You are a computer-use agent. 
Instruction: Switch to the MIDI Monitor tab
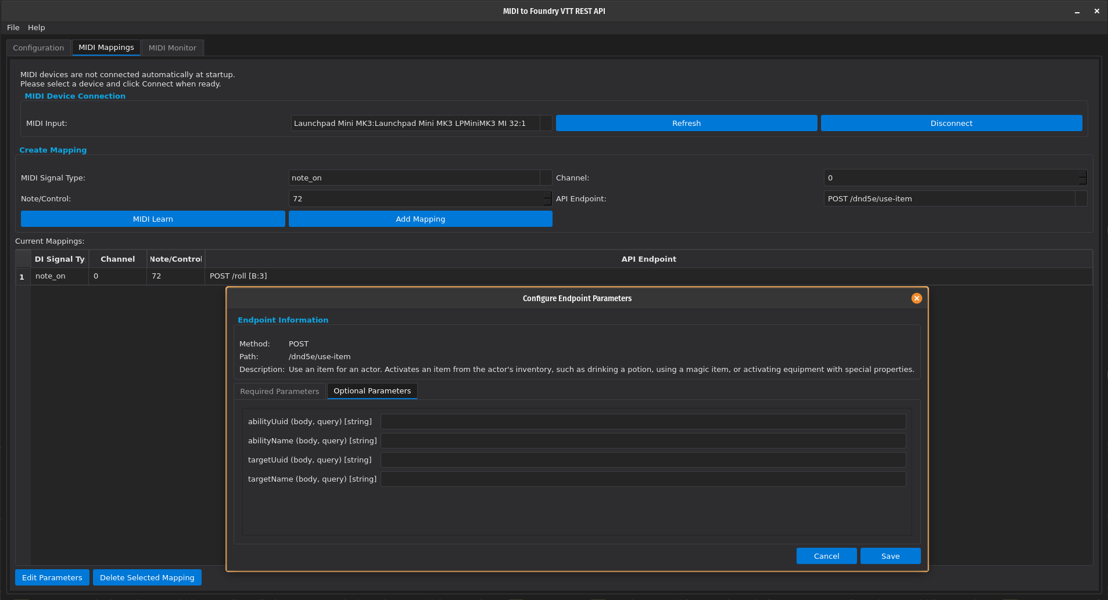click(x=172, y=48)
